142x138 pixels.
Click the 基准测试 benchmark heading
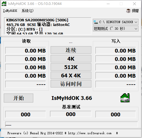pyautogui.click(x=71, y=107)
